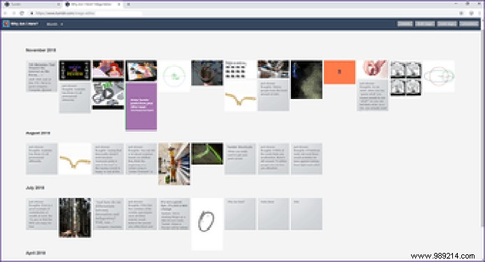Image resolution: width=485 pixels, height=262 pixels.
Task: Click the Unselect button
Action: [x=469, y=24]
